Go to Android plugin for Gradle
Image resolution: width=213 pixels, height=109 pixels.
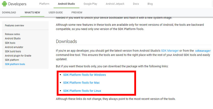point(18,56)
